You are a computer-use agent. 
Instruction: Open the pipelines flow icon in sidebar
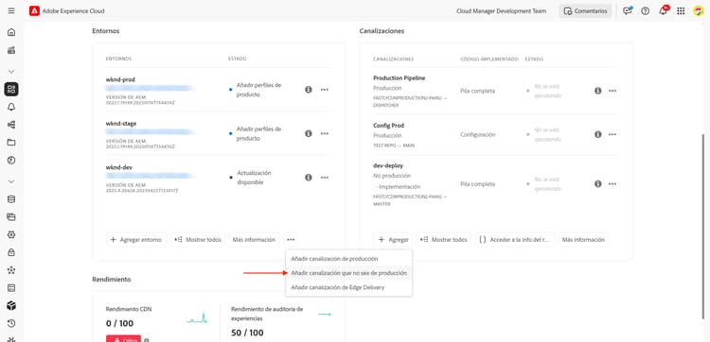[x=11, y=125]
